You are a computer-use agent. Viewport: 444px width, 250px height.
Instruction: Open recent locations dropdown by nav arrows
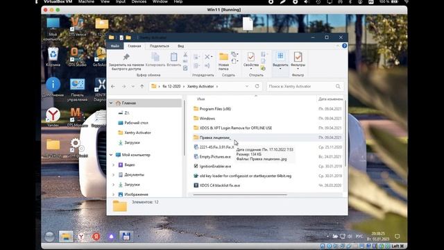133,86
